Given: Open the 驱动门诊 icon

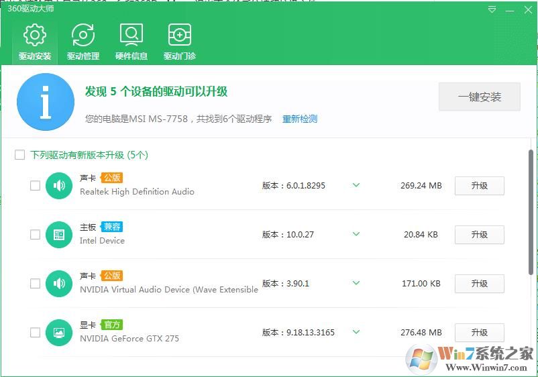Looking at the screenshot, I should tap(180, 36).
